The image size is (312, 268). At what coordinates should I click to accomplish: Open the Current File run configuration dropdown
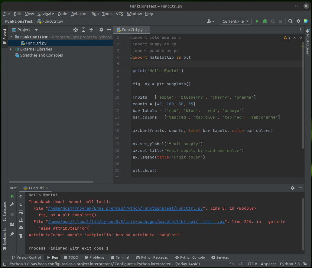click(236, 21)
